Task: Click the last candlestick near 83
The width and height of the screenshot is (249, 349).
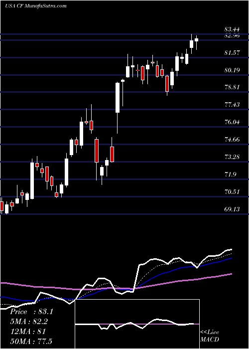Action: 196,40
